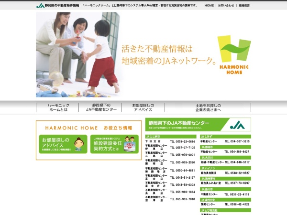Image resolution: width=287 pixels, height=215 pixels.
Task: Click phone number 055-986-1834
Action: click(183, 192)
